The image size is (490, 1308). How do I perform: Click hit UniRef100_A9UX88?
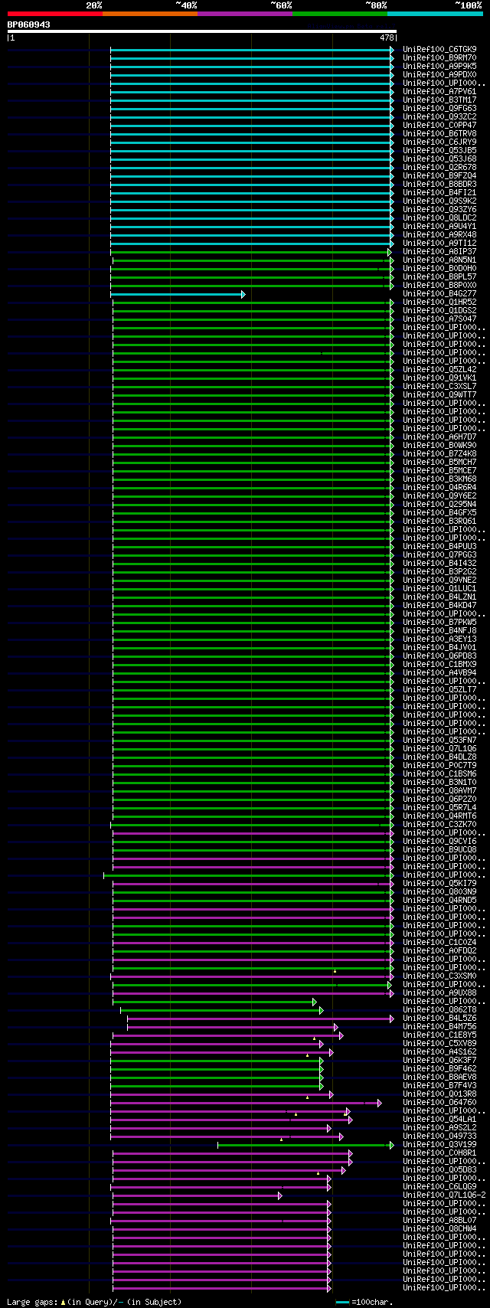pyautogui.click(x=439, y=992)
